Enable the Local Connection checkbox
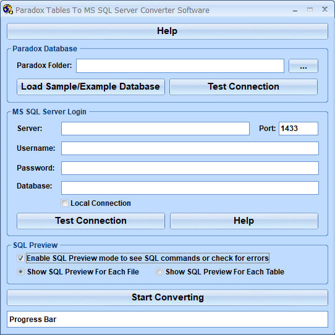 (64, 203)
